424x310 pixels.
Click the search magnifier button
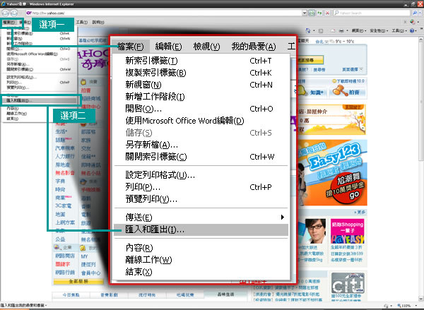pyautogui.click(x=415, y=13)
